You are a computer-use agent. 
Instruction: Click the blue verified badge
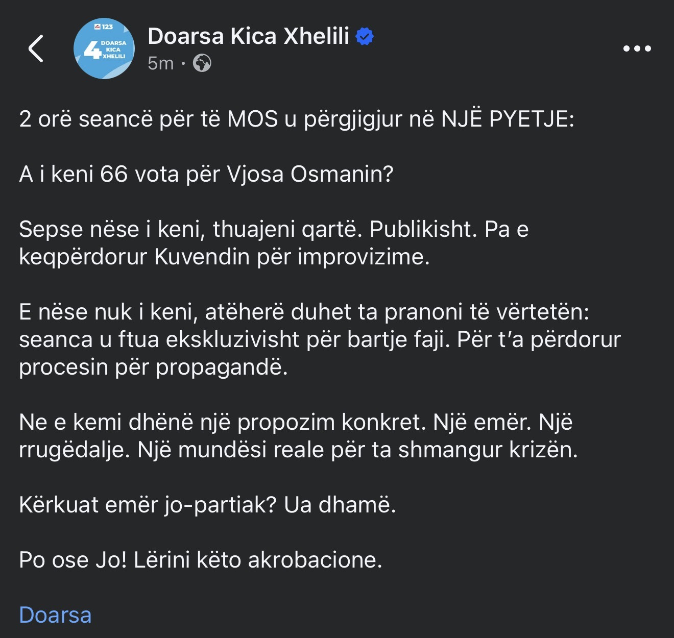click(365, 37)
